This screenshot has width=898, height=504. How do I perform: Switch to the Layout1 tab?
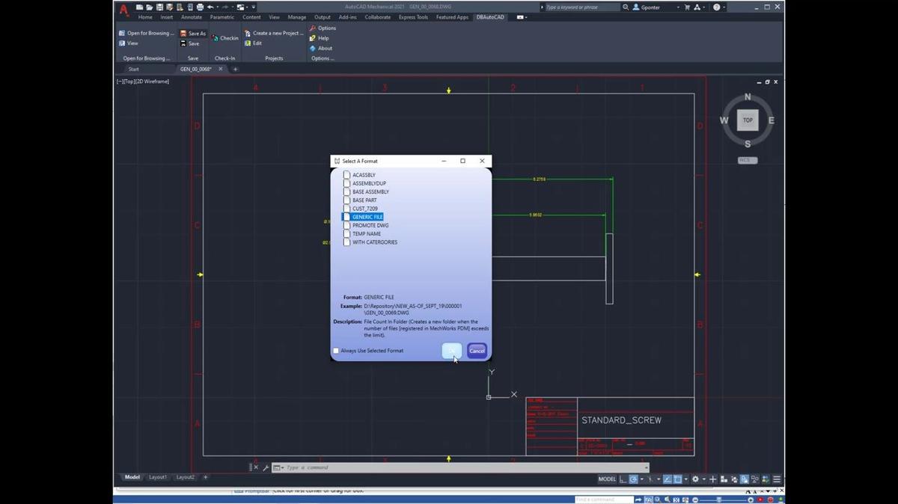pyautogui.click(x=158, y=477)
